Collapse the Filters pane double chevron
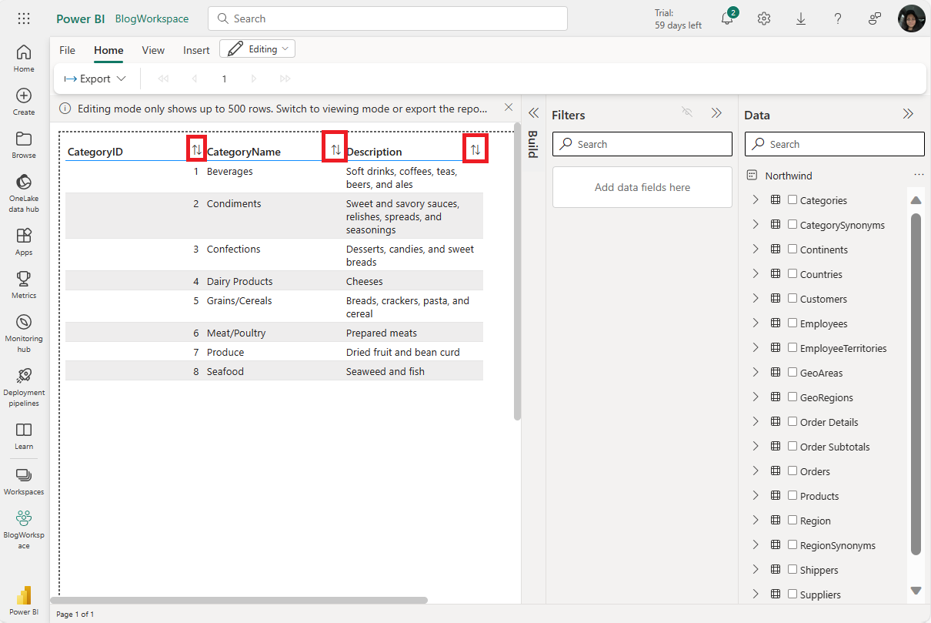 coord(716,113)
